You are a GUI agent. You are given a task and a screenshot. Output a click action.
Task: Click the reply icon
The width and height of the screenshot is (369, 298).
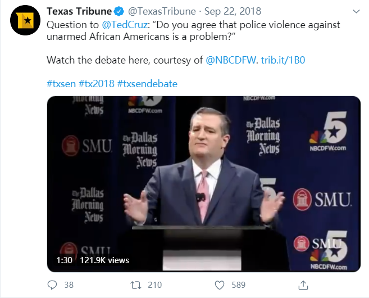(x=52, y=285)
